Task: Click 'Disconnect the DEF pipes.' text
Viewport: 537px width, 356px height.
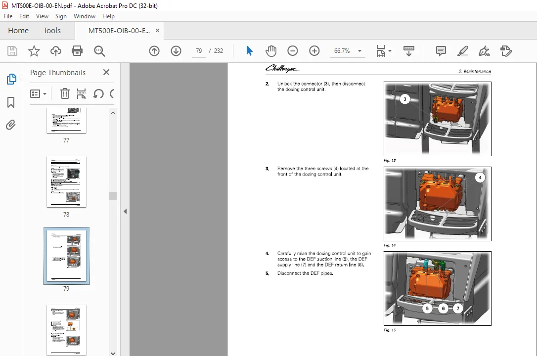Action: point(305,273)
